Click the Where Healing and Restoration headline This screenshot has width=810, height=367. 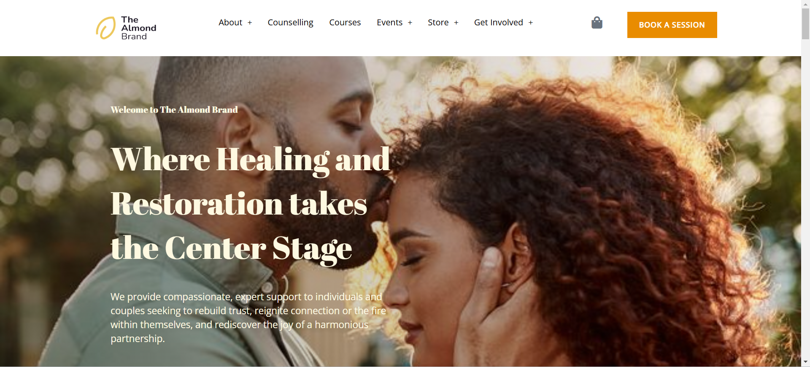(250, 204)
